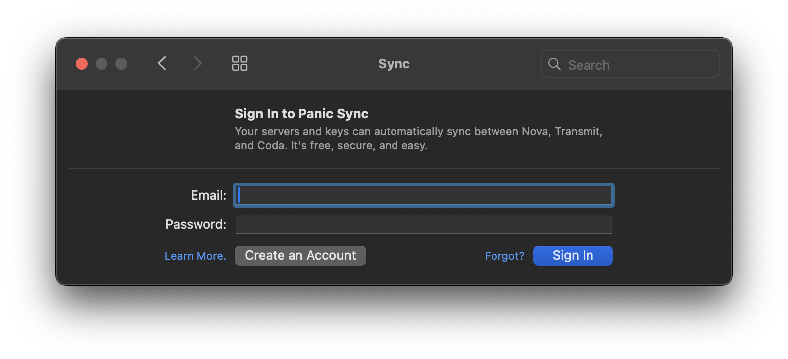Click the magnifying glass search icon
788x359 pixels.
point(554,64)
